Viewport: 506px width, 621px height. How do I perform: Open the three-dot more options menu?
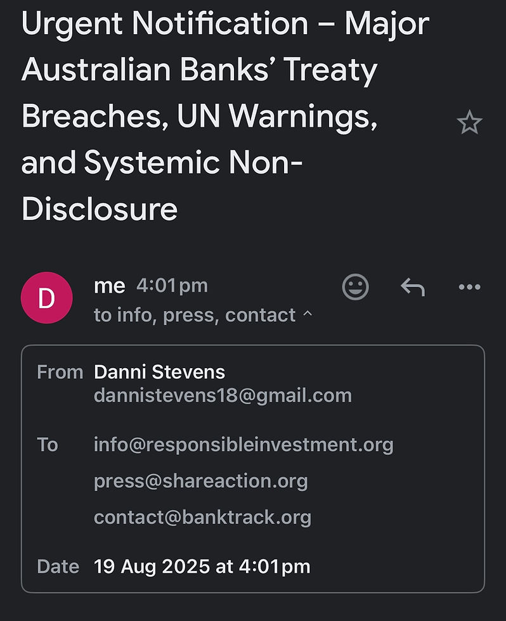[x=469, y=287]
